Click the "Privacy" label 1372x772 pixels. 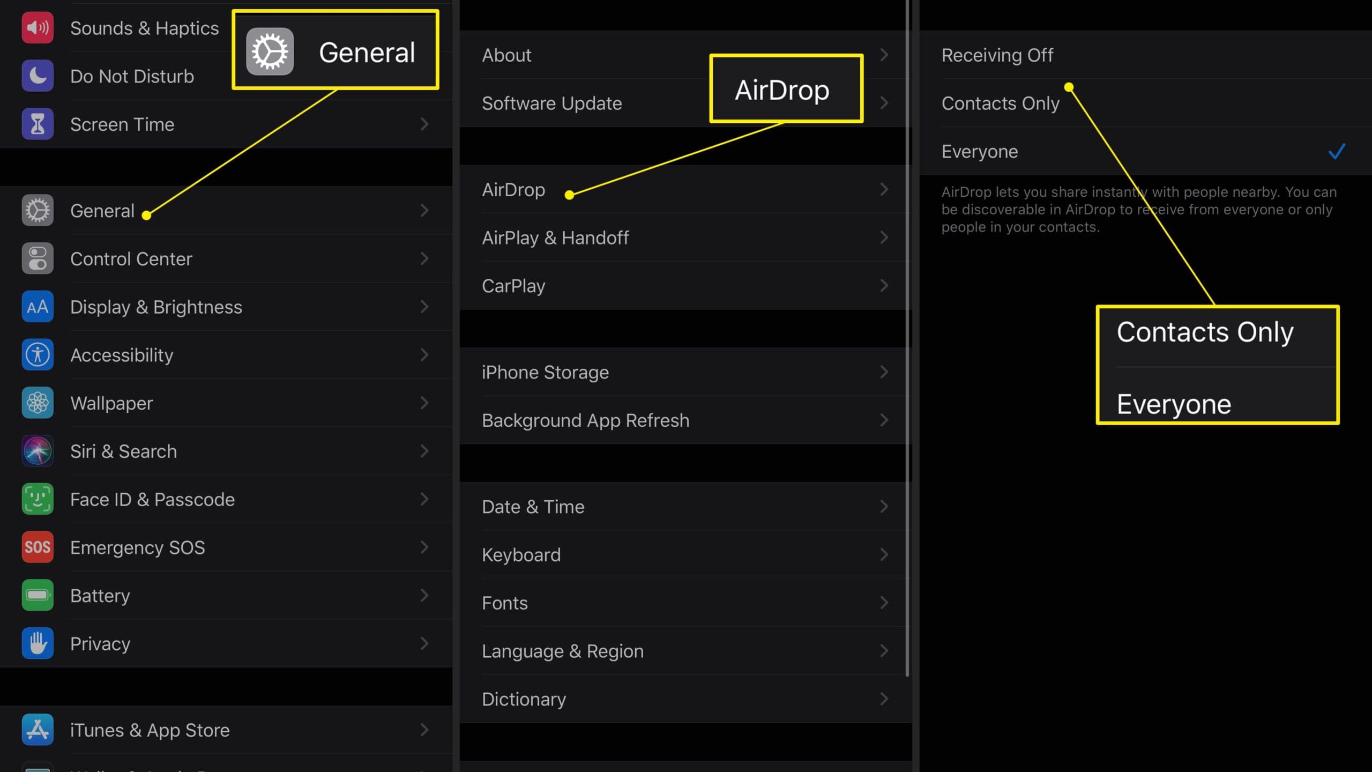click(100, 644)
